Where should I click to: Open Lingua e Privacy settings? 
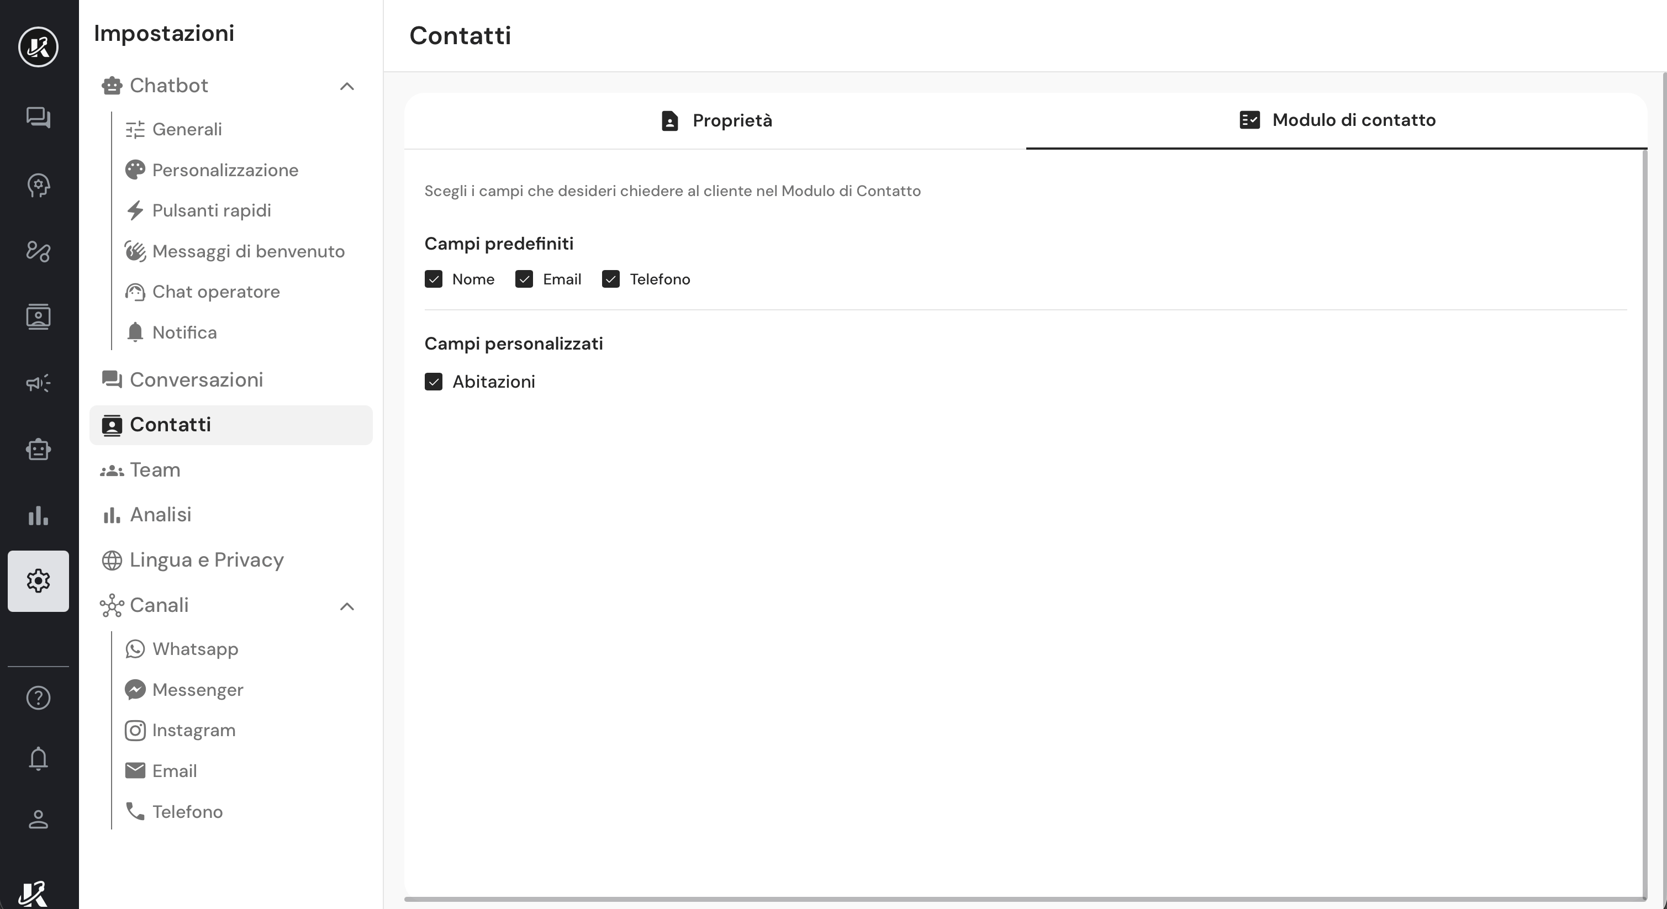(x=206, y=559)
